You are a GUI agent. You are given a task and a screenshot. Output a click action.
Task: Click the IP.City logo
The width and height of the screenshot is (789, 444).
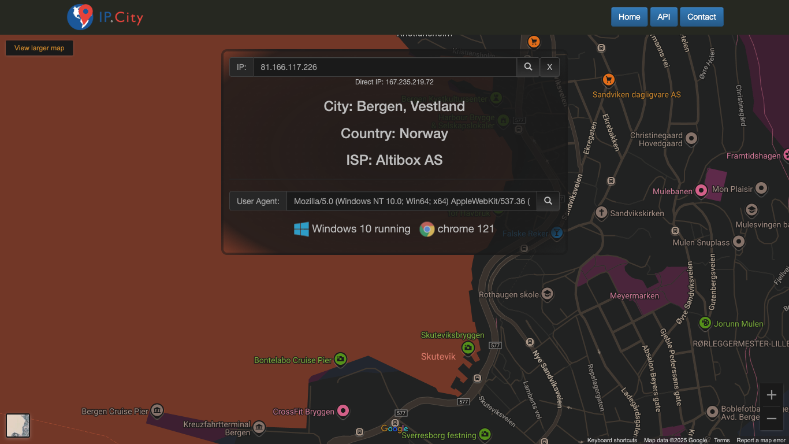(x=105, y=17)
